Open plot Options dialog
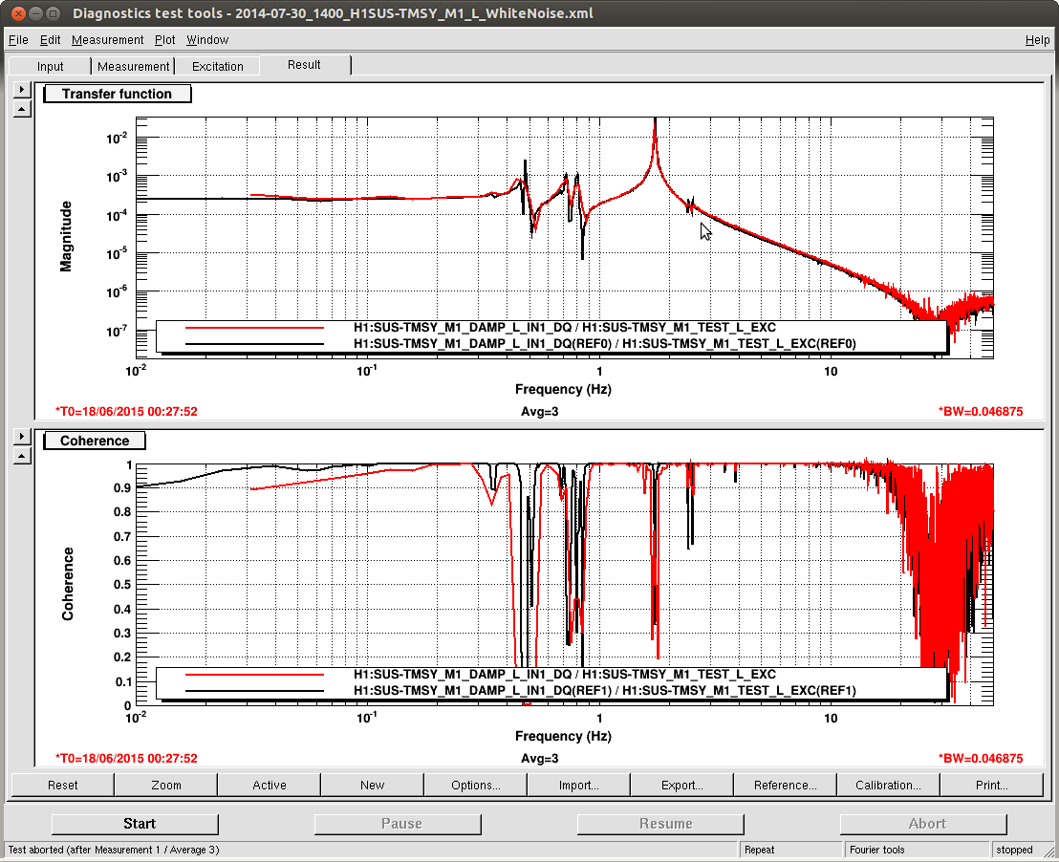The height and width of the screenshot is (862, 1059). (475, 785)
